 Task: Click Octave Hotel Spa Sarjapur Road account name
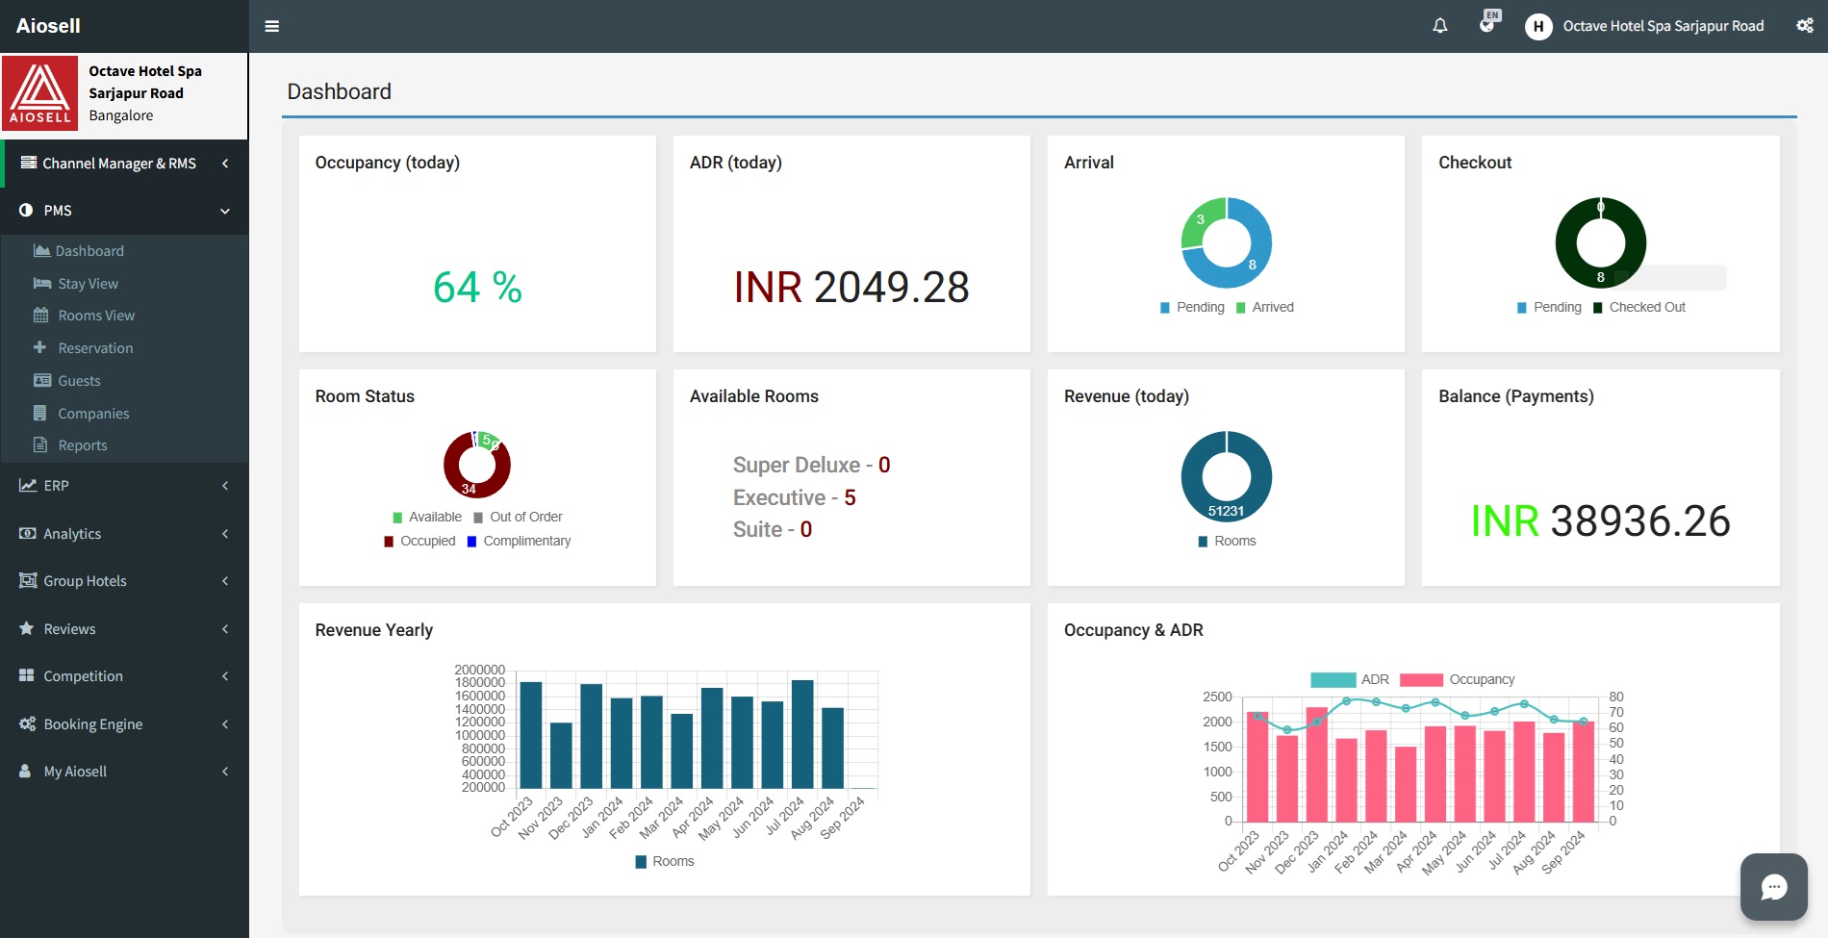1663,26
